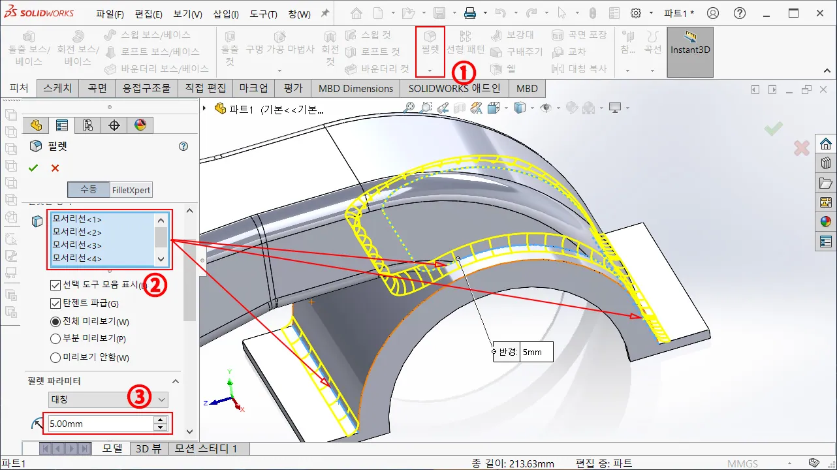Open the DisplayManager color ball tab

140,125
